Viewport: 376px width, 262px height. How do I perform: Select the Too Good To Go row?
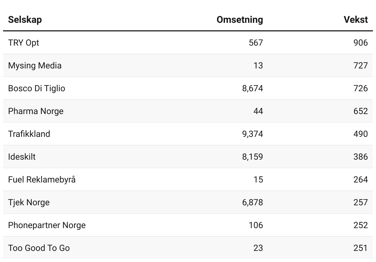click(39, 248)
